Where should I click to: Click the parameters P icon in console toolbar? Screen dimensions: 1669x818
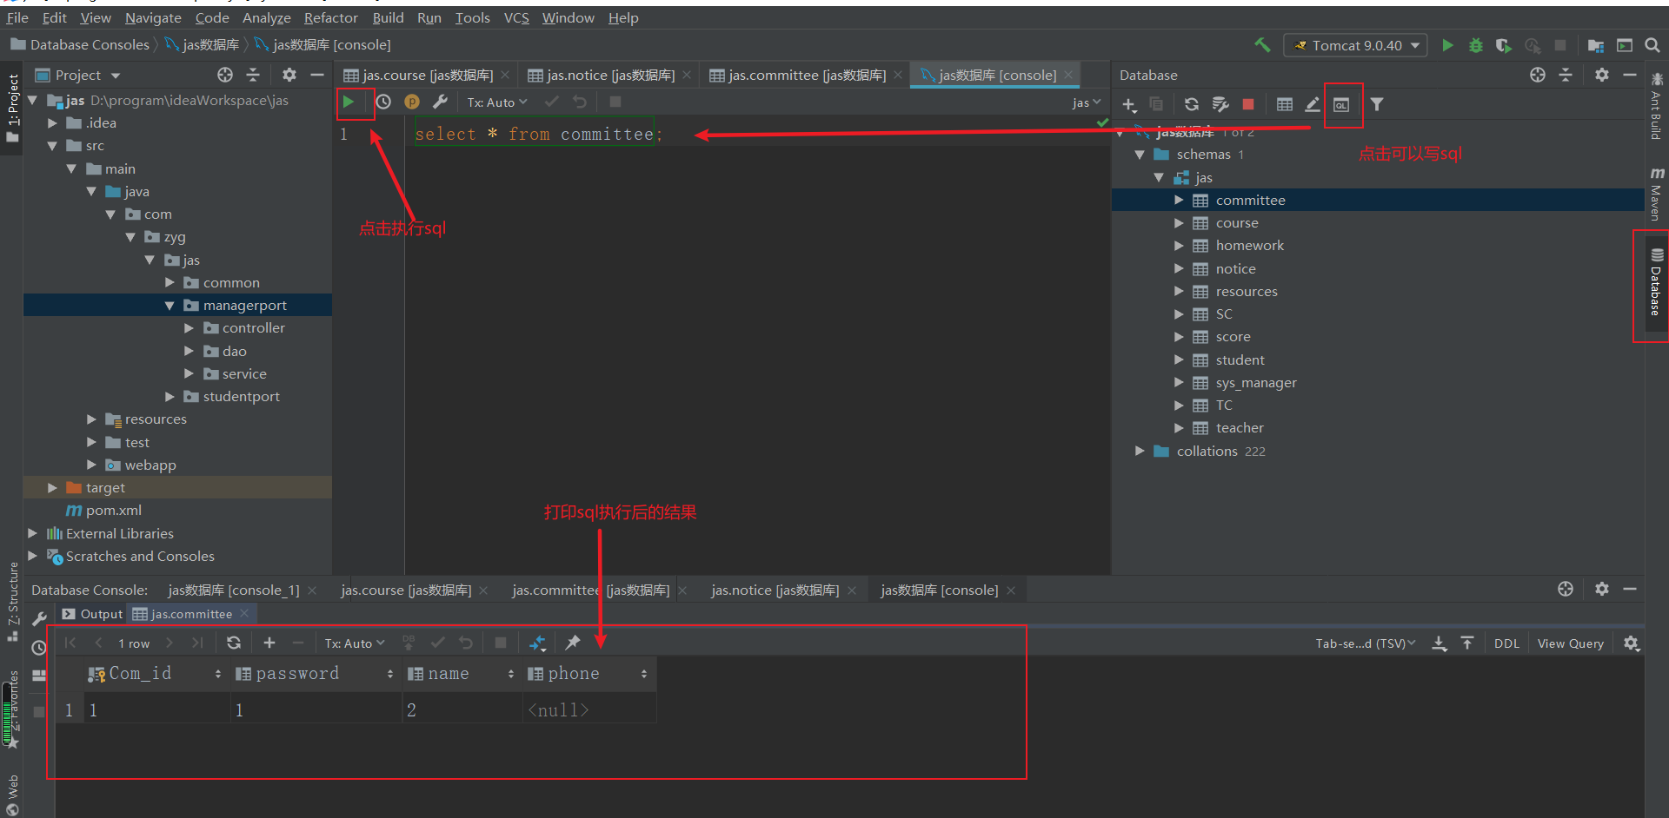pyautogui.click(x=412, y=102)
